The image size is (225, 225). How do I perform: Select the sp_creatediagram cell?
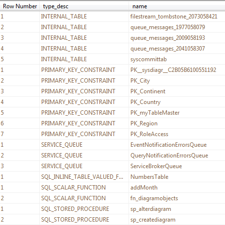pos(177,220)
